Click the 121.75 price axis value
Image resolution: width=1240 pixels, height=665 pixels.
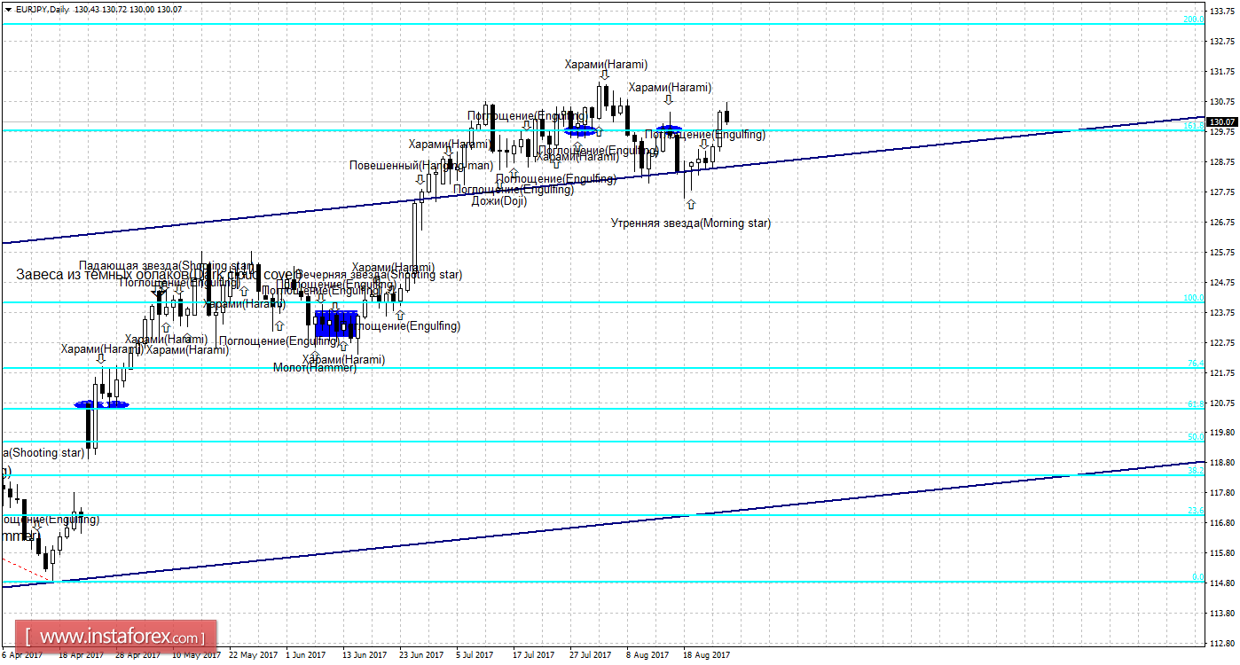1222,373
